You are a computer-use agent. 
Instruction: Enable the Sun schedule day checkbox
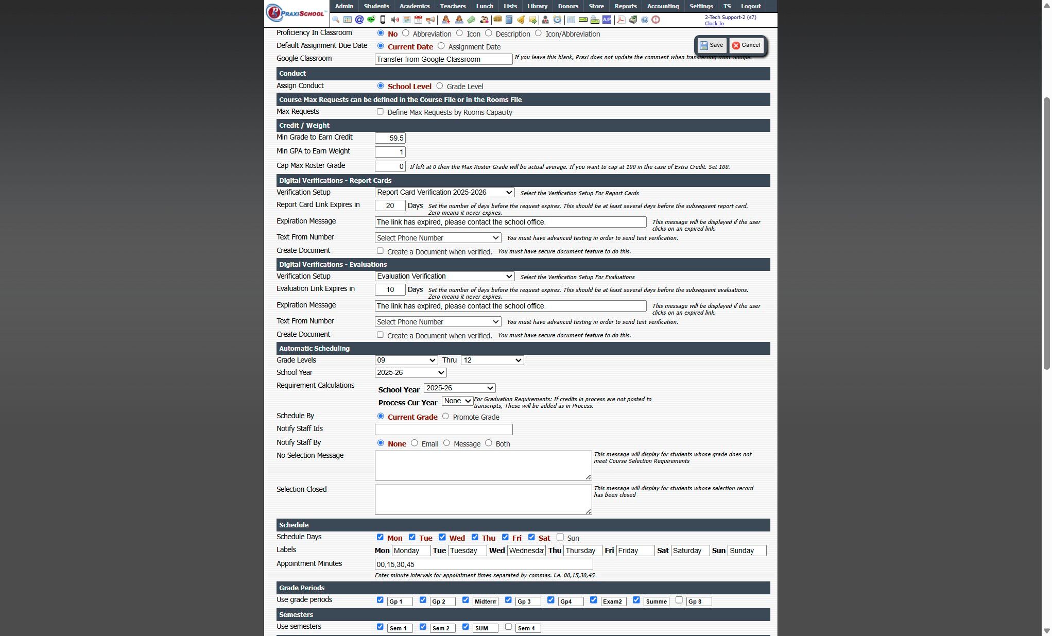click(560, 537)
